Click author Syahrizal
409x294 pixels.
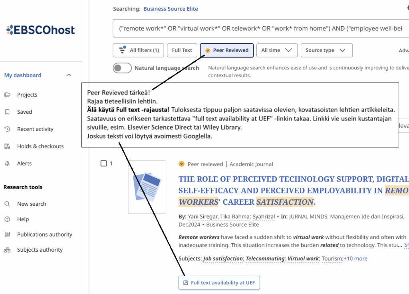(264, 216)
